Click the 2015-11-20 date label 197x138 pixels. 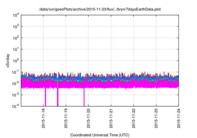88,118
